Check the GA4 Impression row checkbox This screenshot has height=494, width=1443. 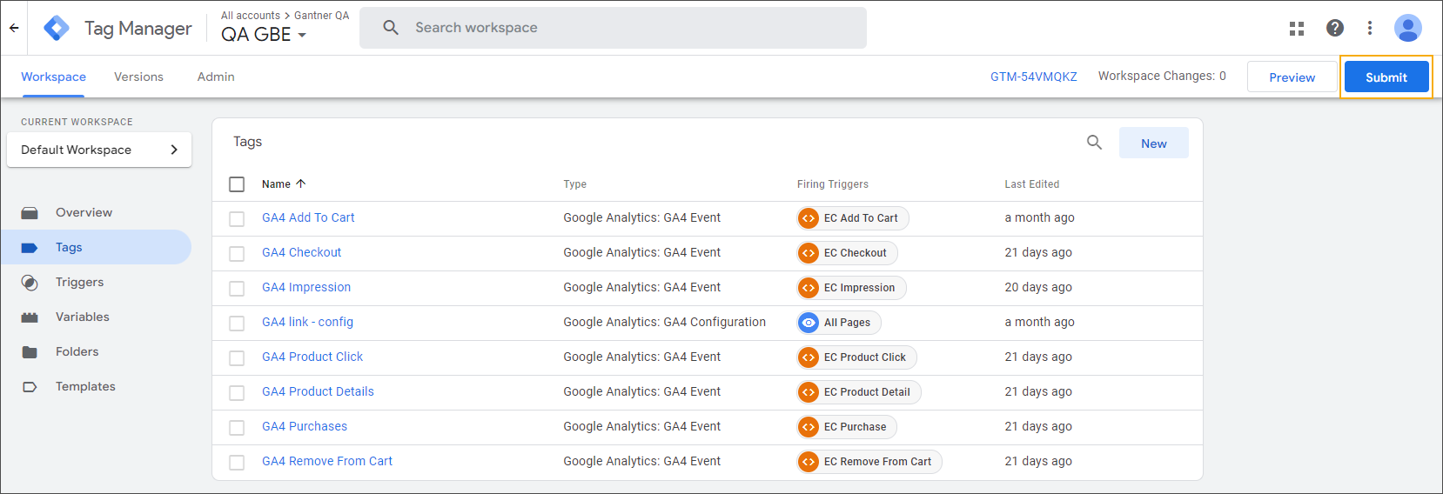pos(237,289)
